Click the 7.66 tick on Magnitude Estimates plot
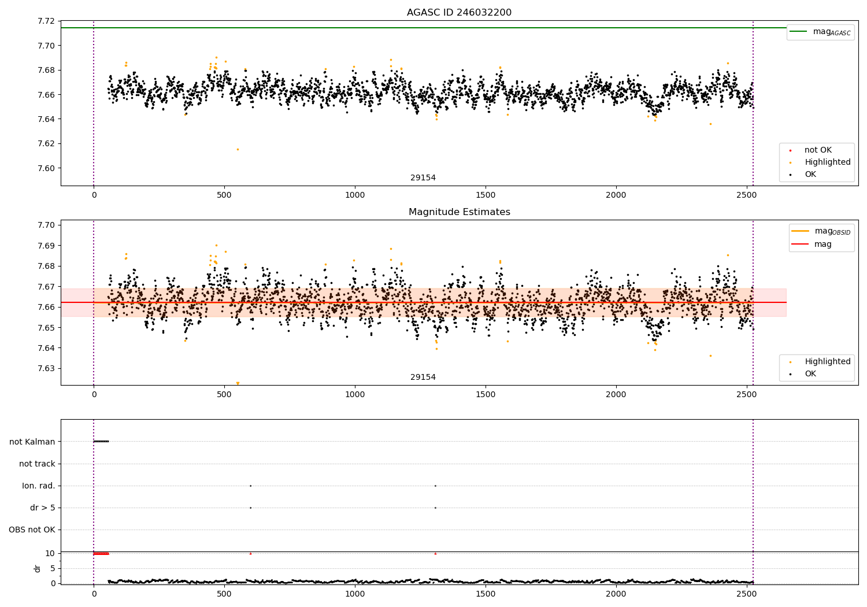867x607 pixels. [46, 307]
